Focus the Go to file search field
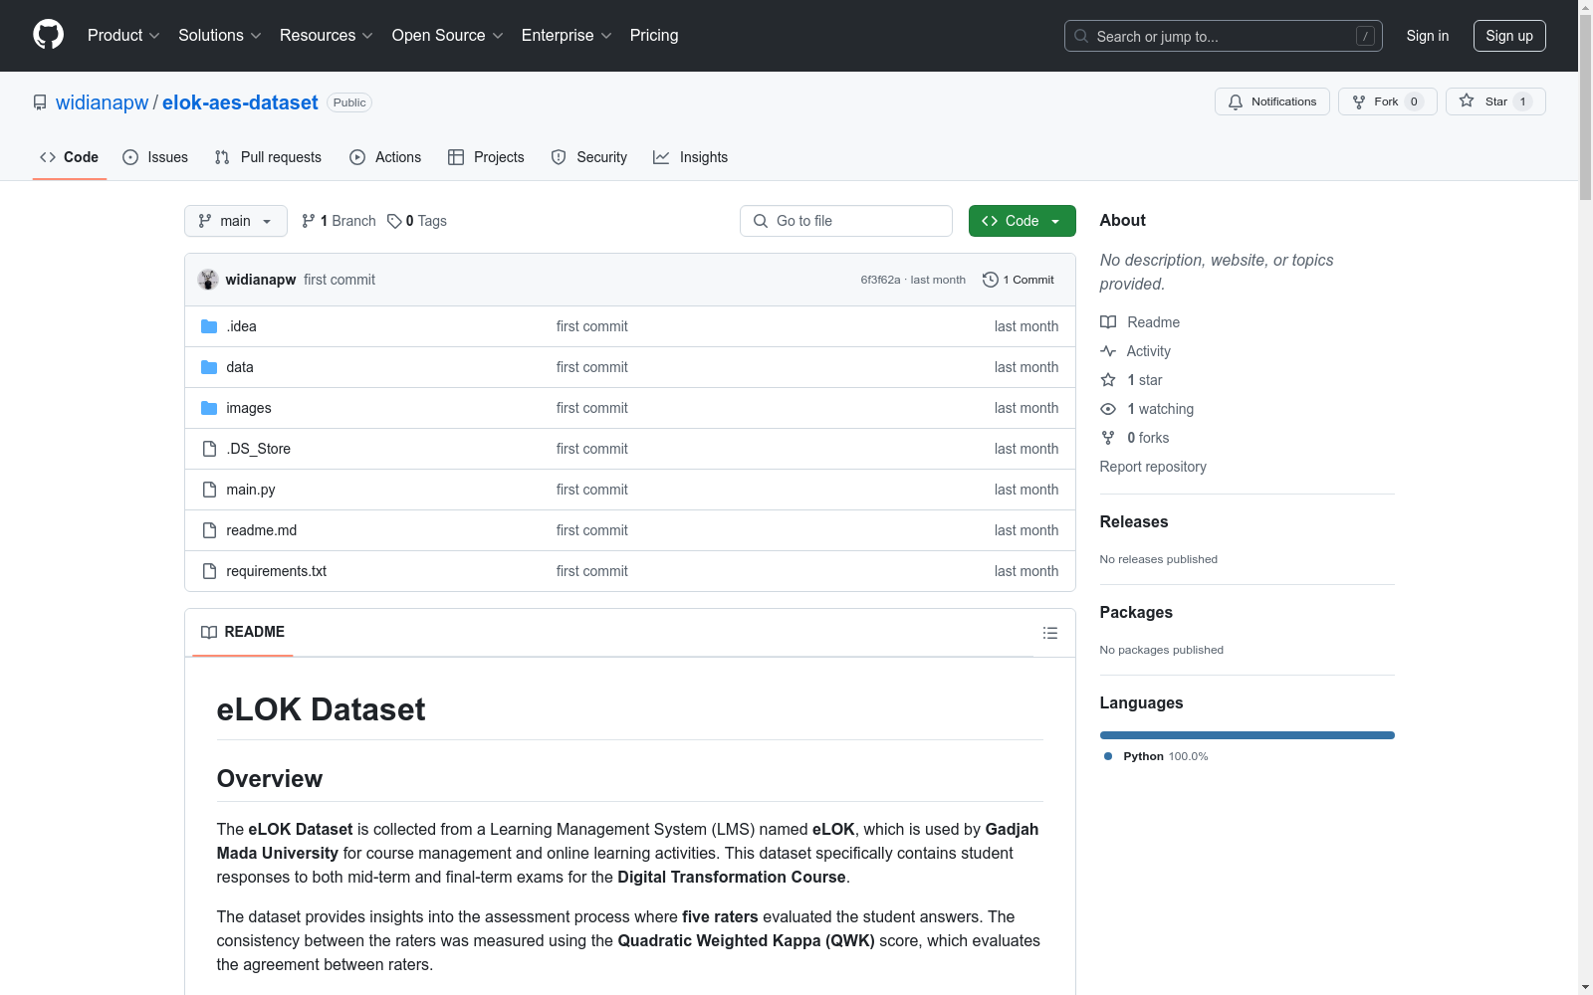This screenshot has width=1593, height=995. (x=846, y=221)
